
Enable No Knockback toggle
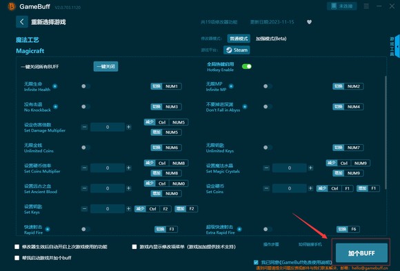point(86,107)
